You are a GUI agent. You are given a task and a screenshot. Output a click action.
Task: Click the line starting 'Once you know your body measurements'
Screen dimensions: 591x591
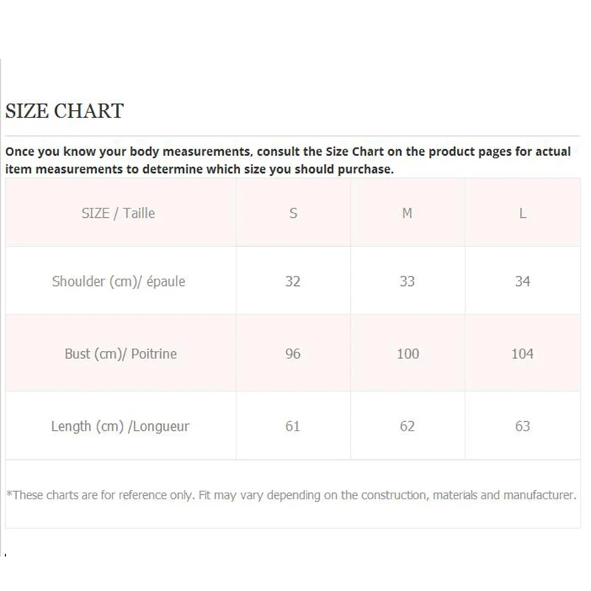point(288,151)
